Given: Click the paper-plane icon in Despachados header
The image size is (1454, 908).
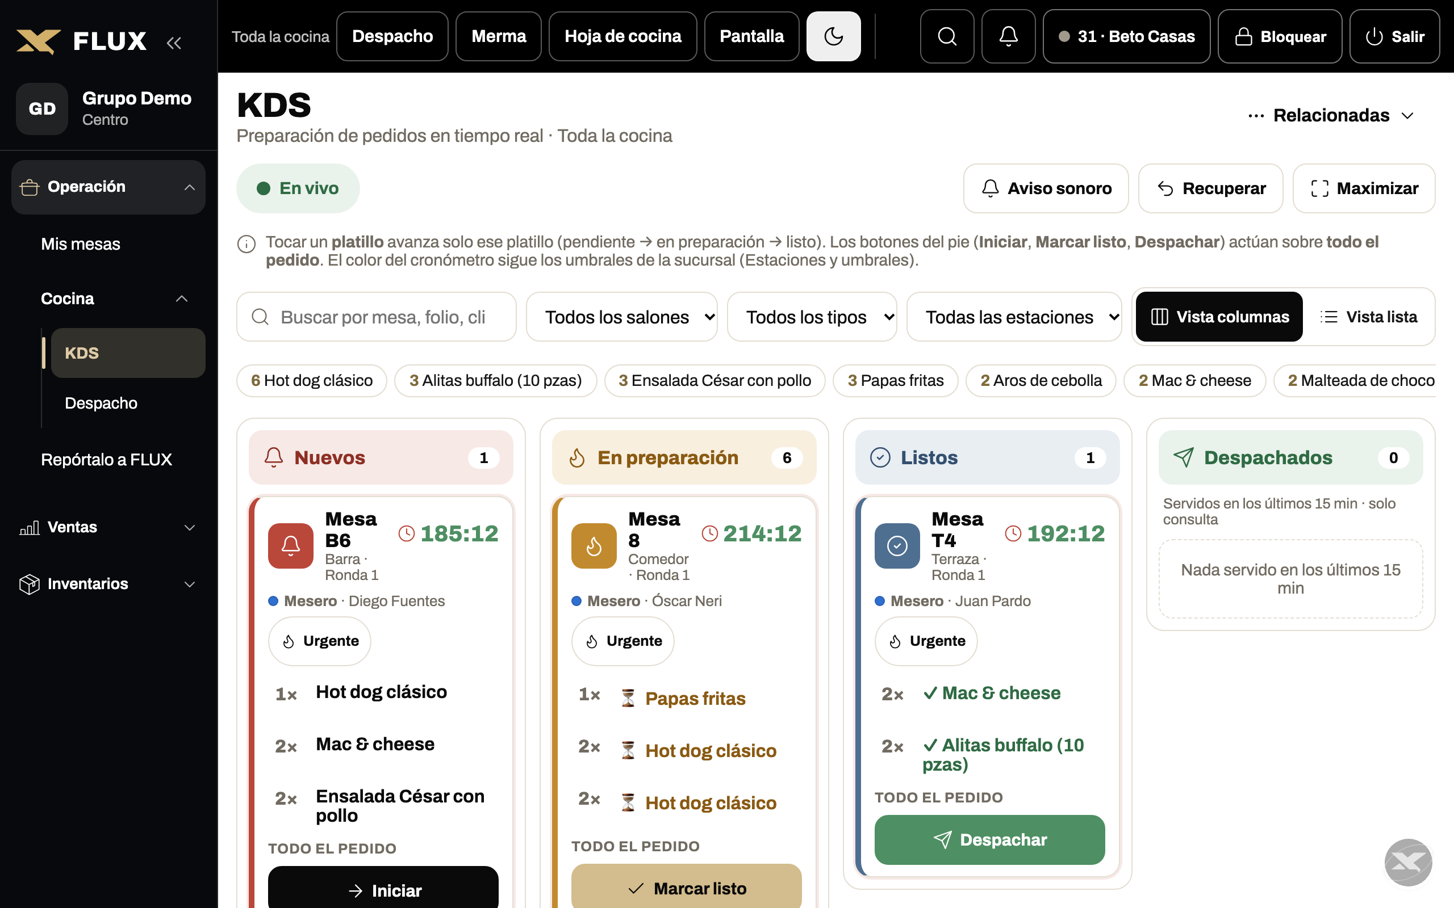Looking at the screenshot, I should point(1183,457).
